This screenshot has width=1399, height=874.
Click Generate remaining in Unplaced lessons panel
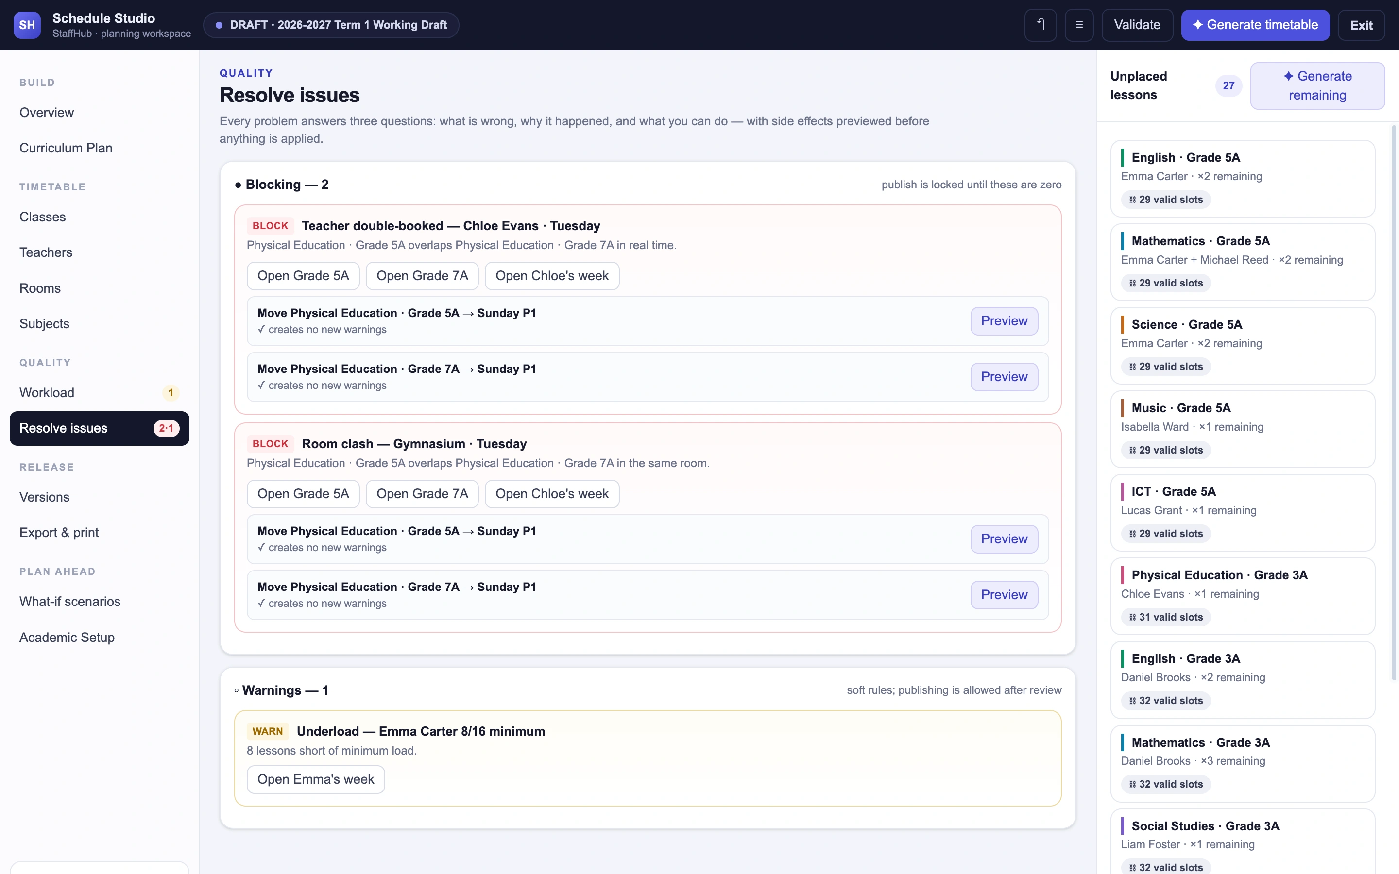pyautogui.click(x=1317, y=85)
